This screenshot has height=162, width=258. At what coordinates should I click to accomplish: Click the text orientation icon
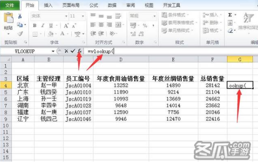pyautogui.click(x=112, y=34)
